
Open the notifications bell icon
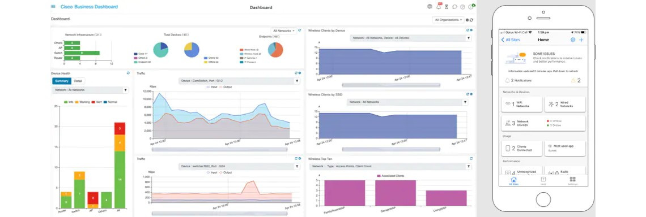(439, 7)
